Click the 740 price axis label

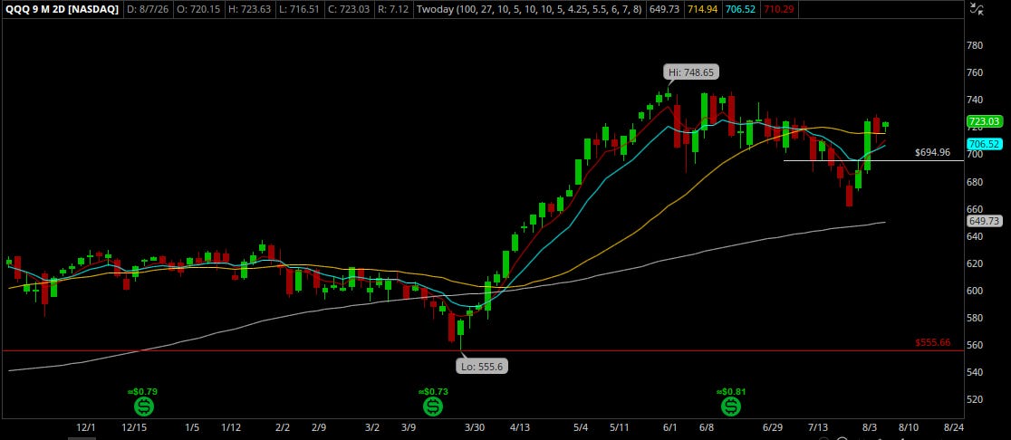(975, 100)
